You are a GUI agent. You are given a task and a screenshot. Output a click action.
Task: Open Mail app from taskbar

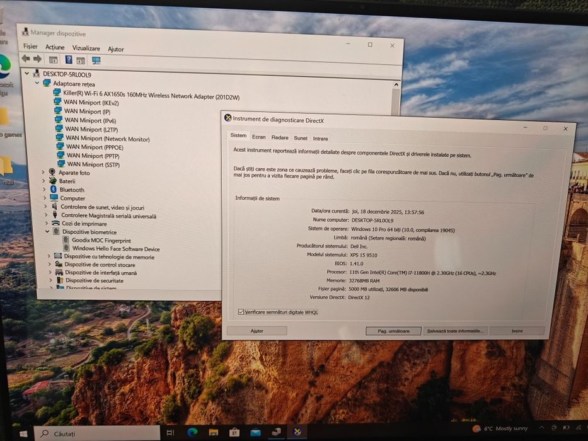(255, 432)
